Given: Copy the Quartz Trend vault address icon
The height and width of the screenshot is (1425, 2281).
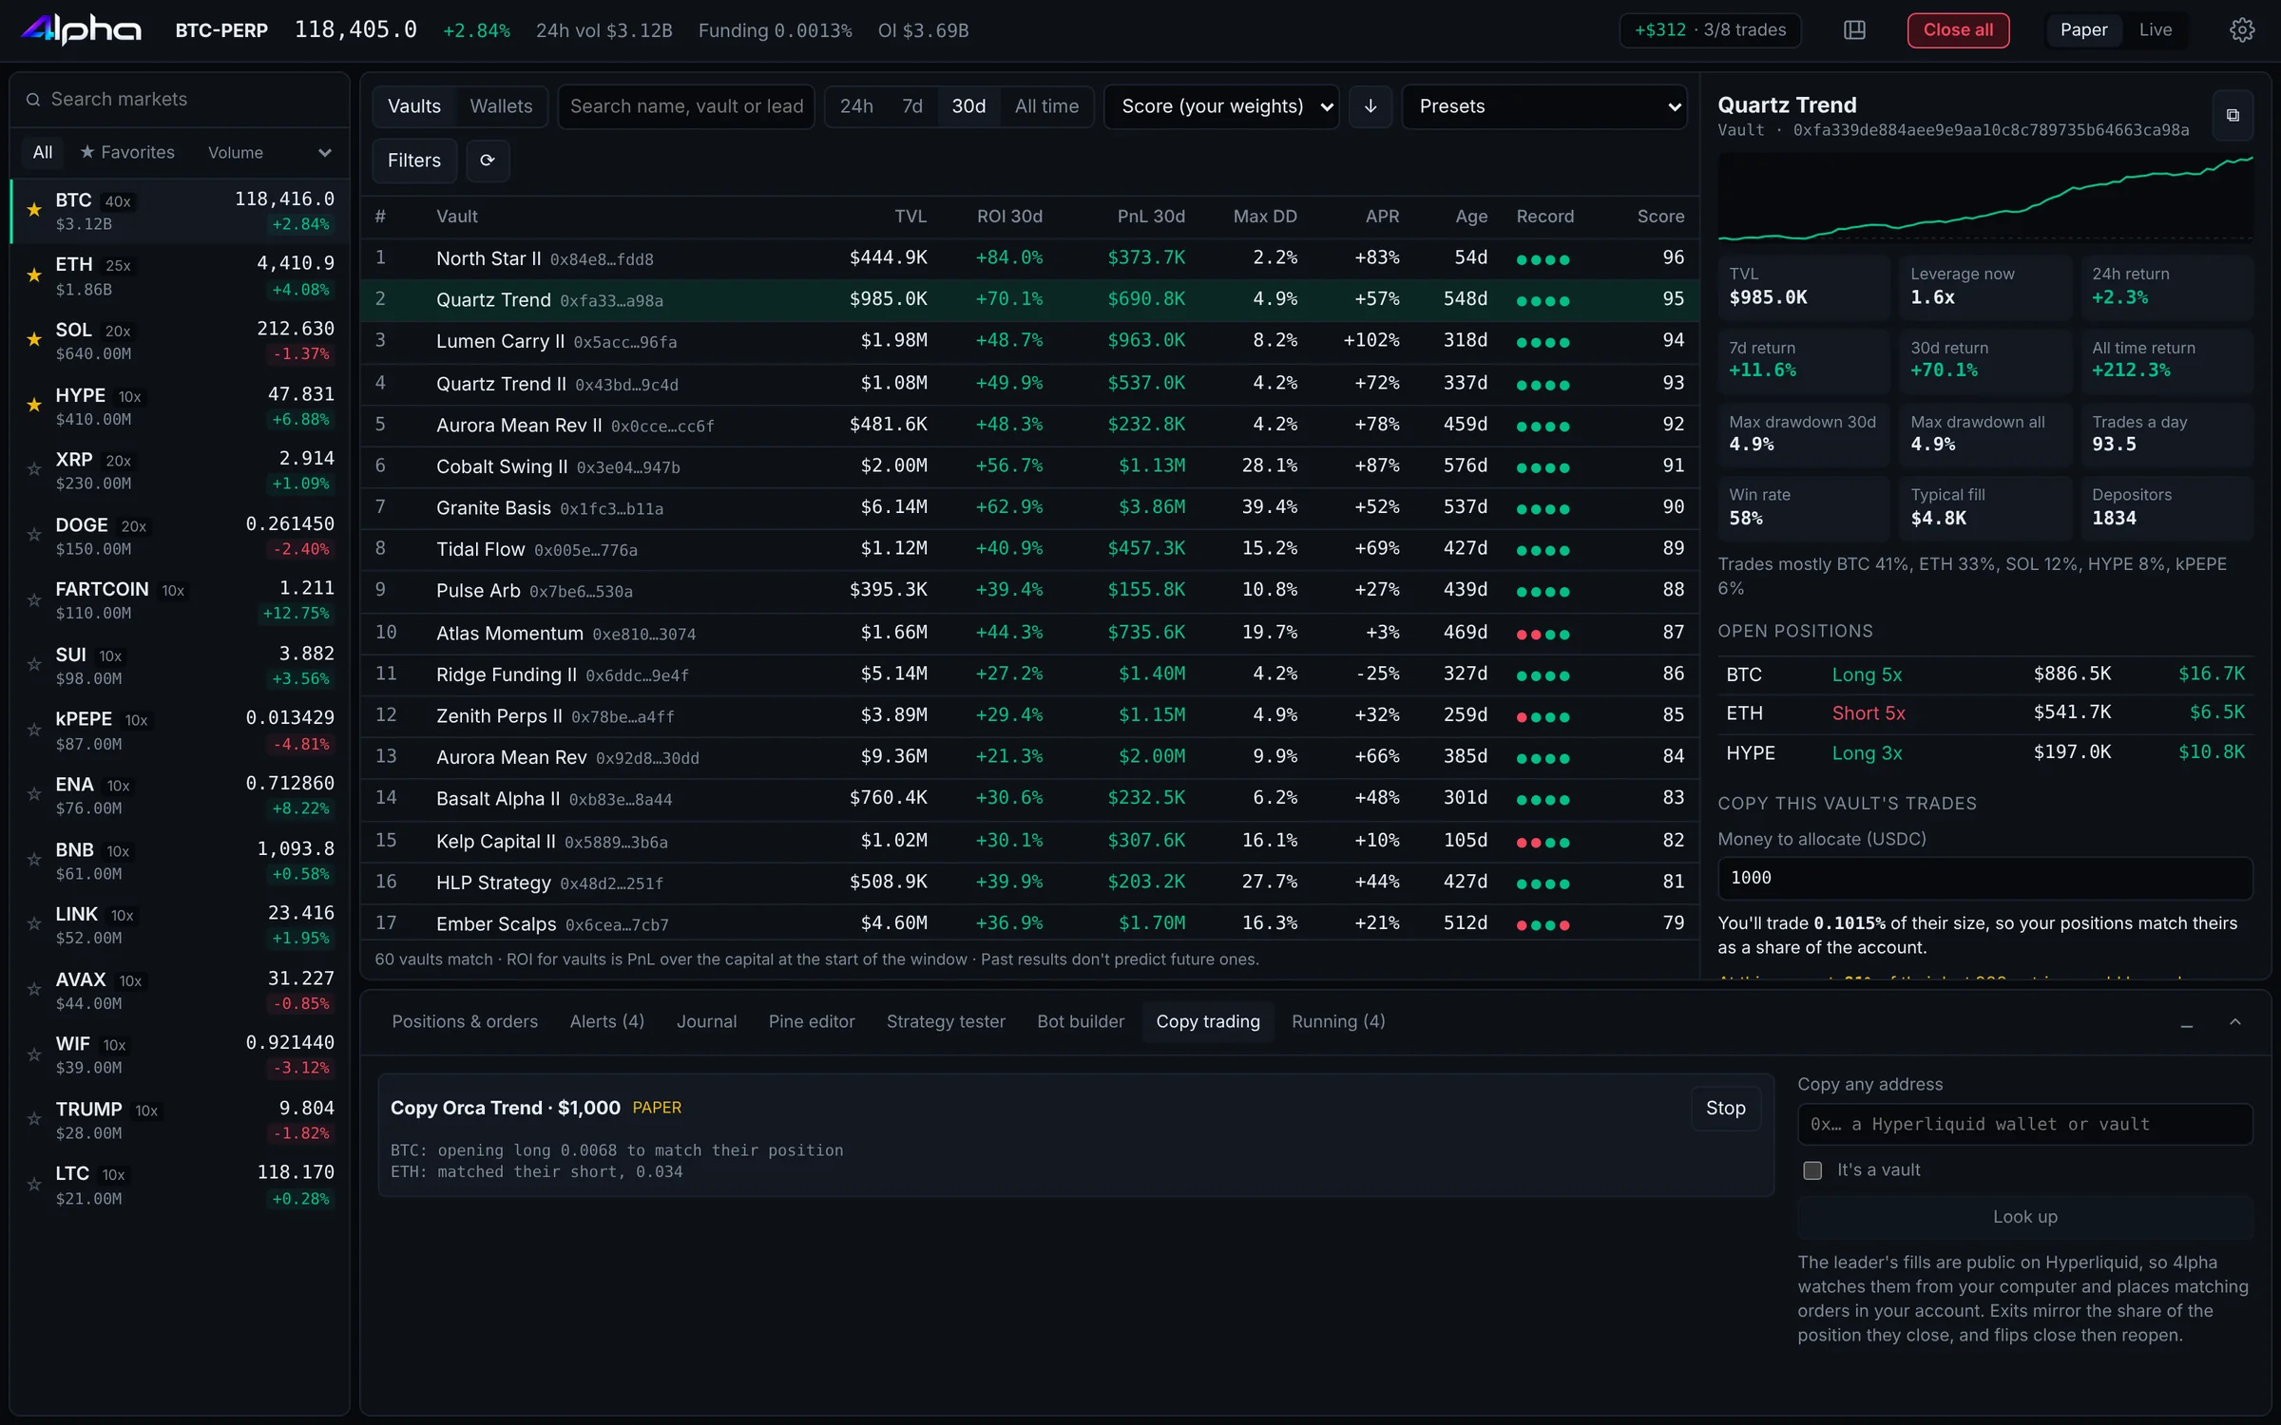Looking at the screenshot, I should [x=2233, y=116].
